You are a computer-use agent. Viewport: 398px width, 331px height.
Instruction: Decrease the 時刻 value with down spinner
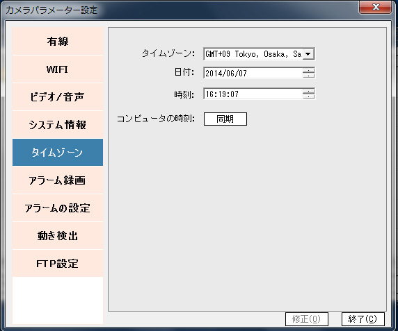click(x=309, y=96)
